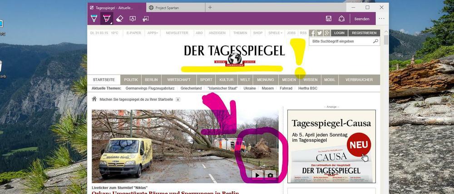Open the ANZEIGEN link
This screenshot has width=454, height=194.
pyautogui.click(x=217, y=33)
